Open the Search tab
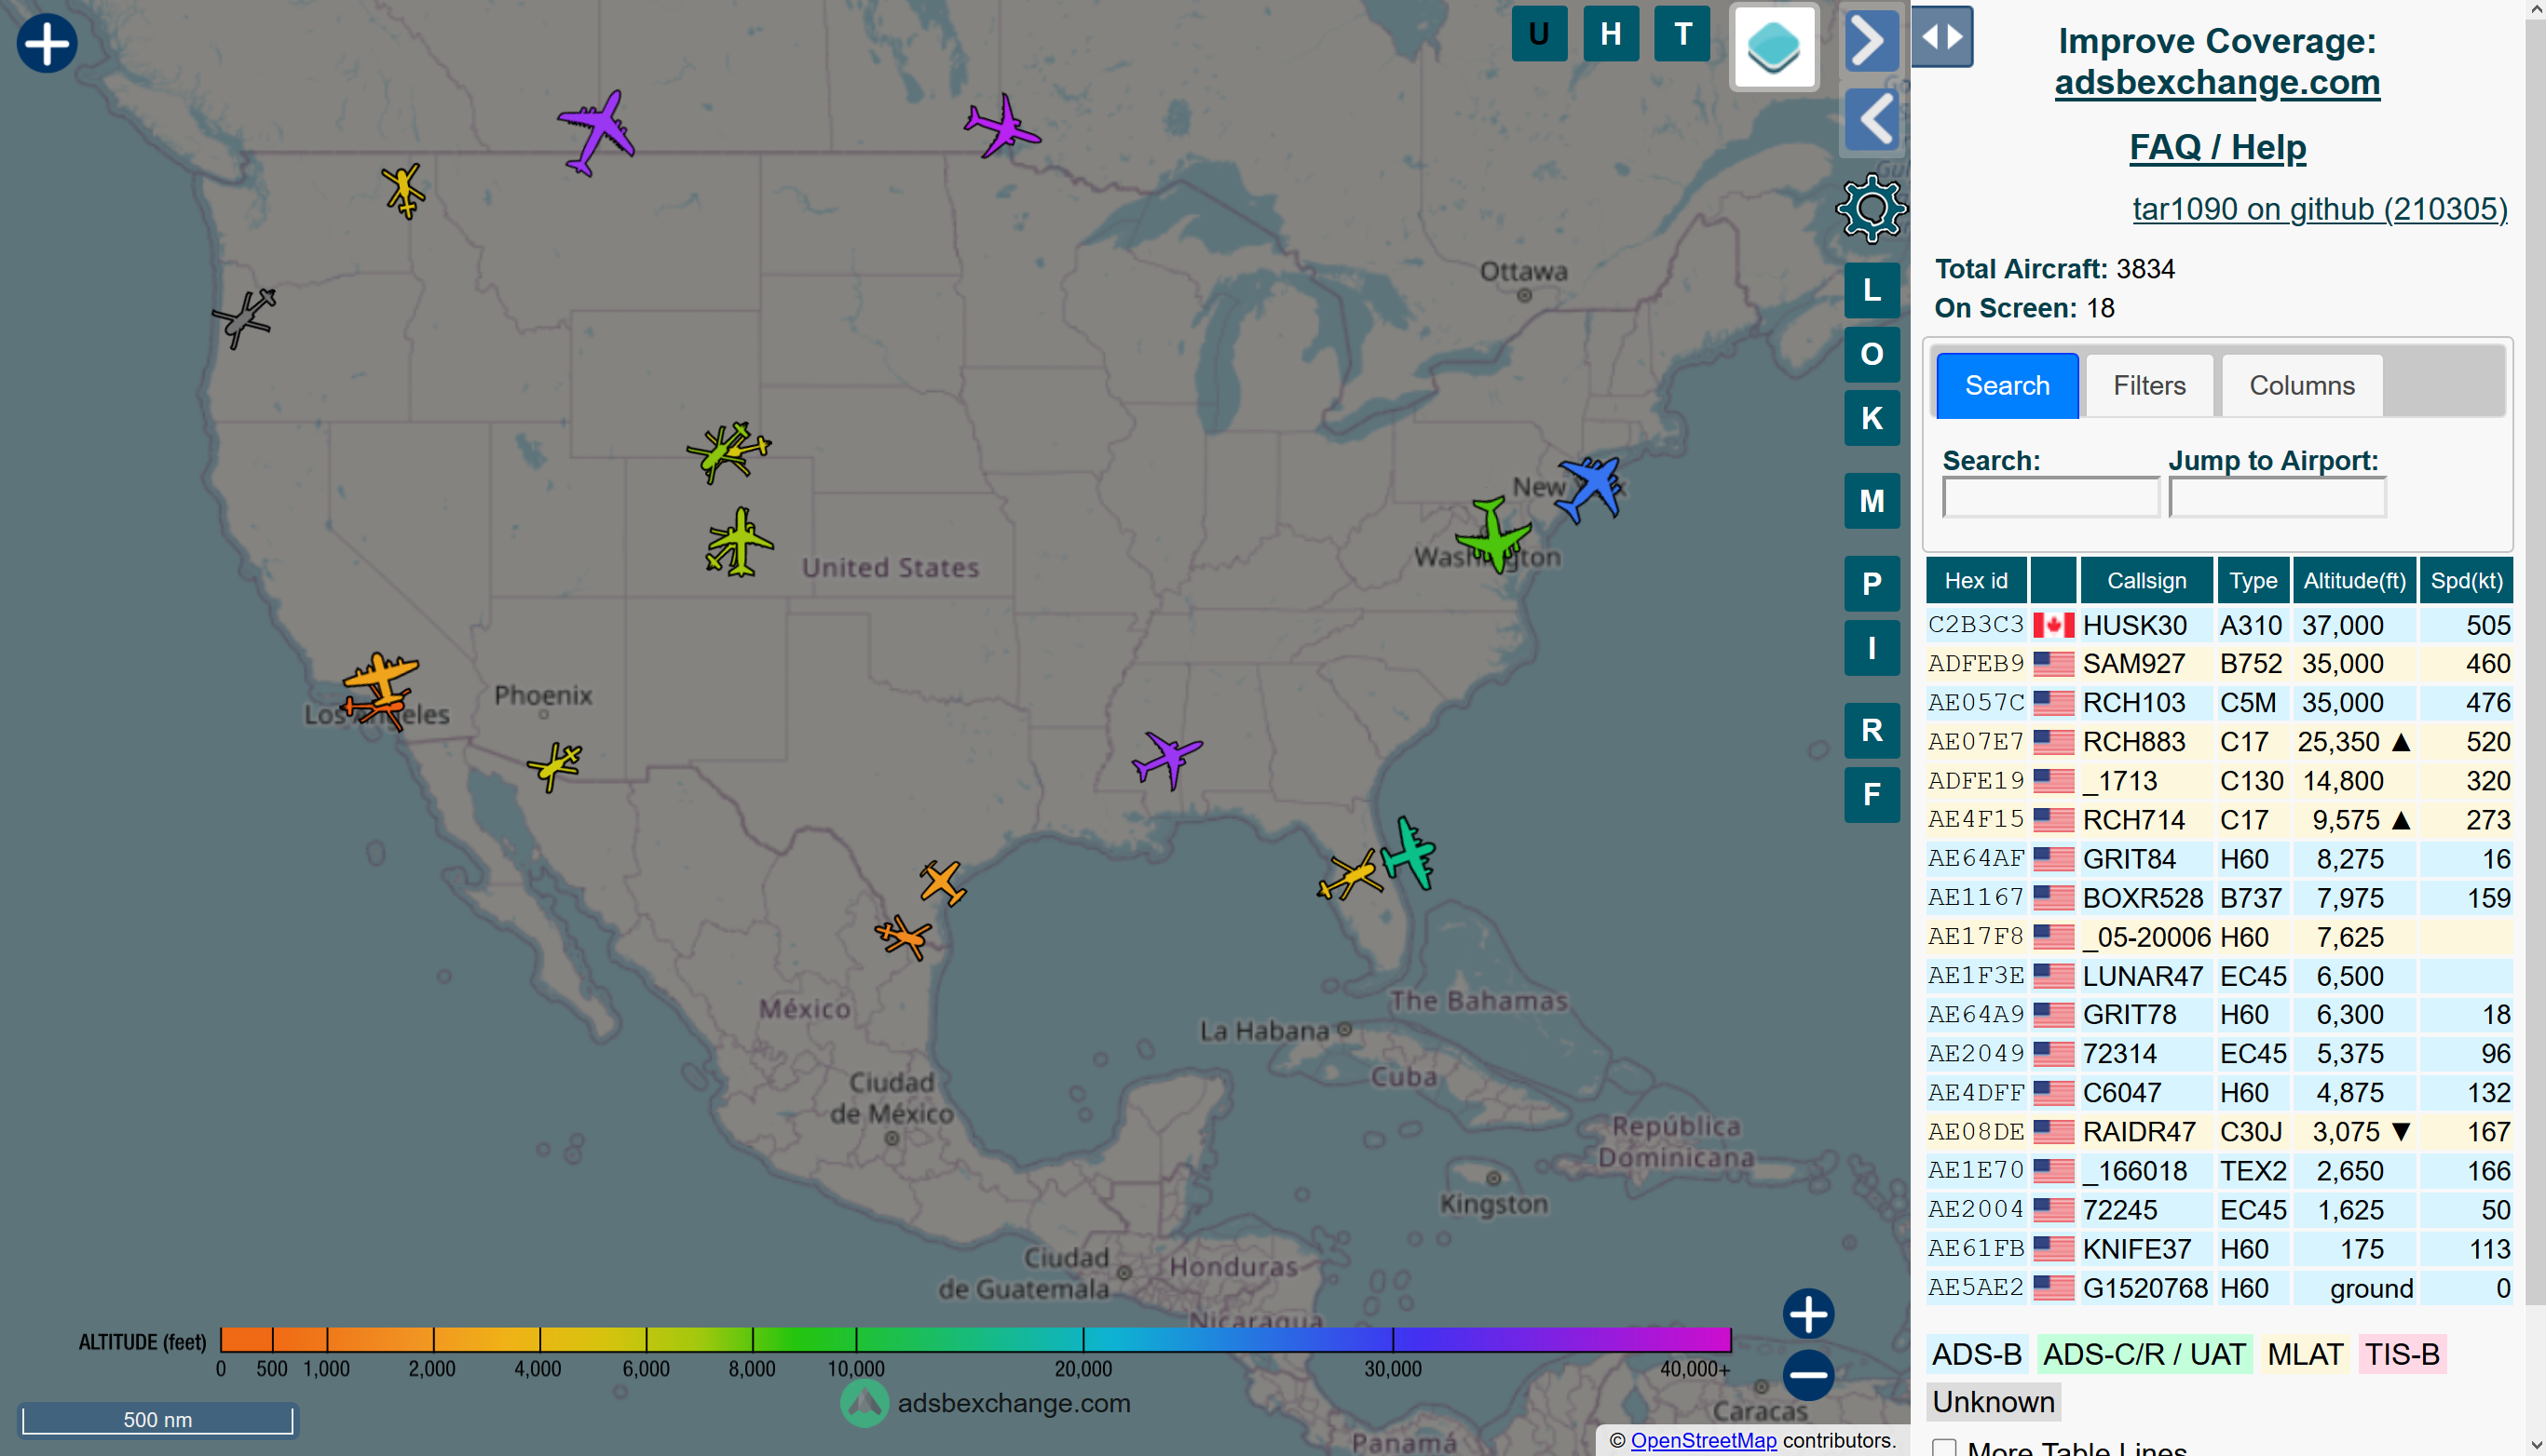This screenshot has width=2546, height=1456. tap(2007, 386)
